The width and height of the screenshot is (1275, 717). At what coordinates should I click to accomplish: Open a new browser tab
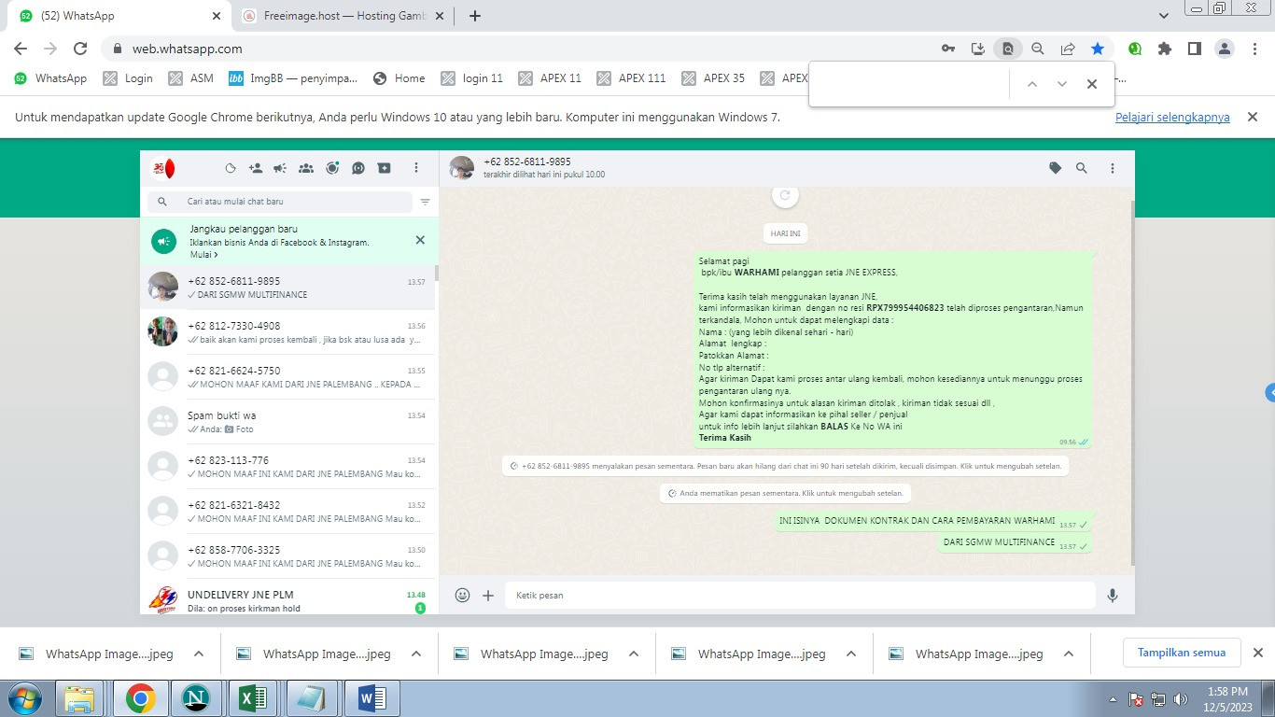(x=474, y=16)
